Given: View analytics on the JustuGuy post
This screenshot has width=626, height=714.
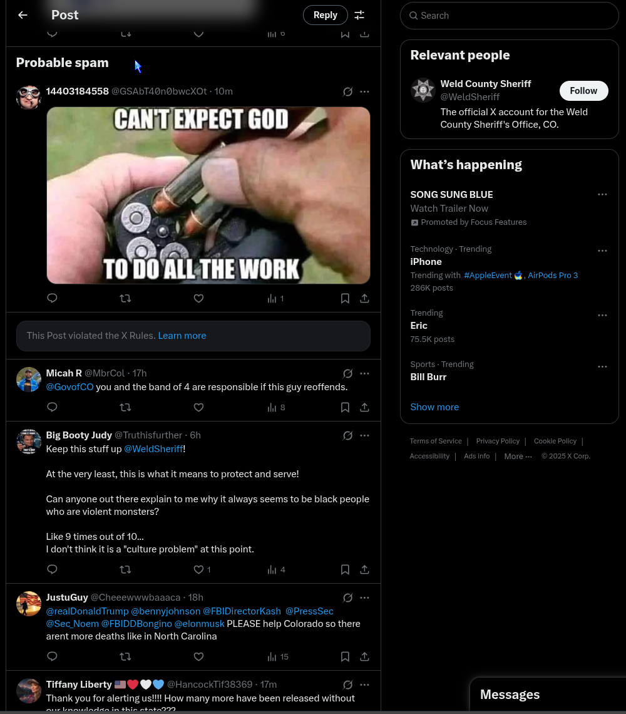Looking at the screenshot, I should point(277,656).
